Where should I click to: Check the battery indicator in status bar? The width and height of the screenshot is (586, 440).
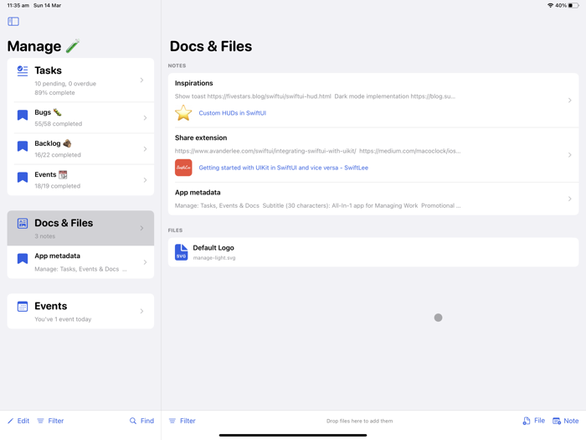click(x=573, y=6)
